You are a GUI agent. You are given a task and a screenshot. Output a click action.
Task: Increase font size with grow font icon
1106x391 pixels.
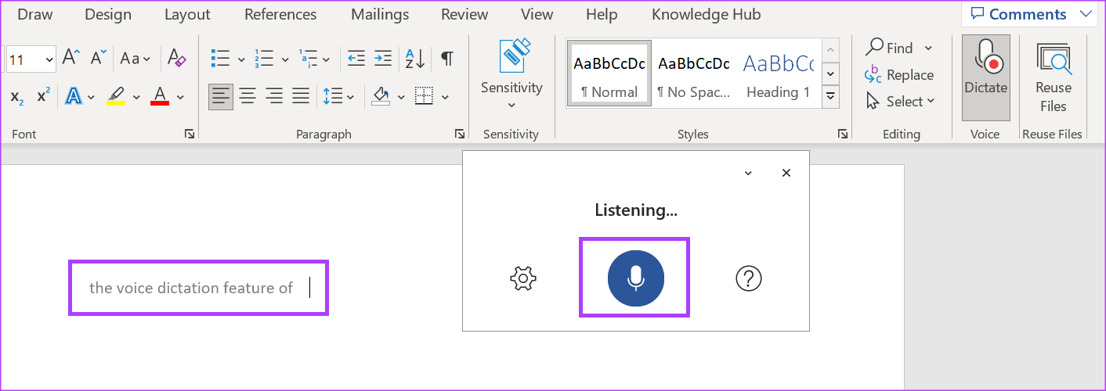70,58
